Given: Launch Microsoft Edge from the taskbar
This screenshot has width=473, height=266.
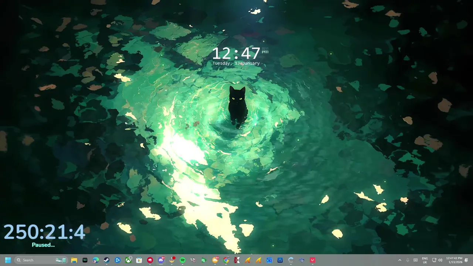Looking at the screenshot, I should point(96,260).
